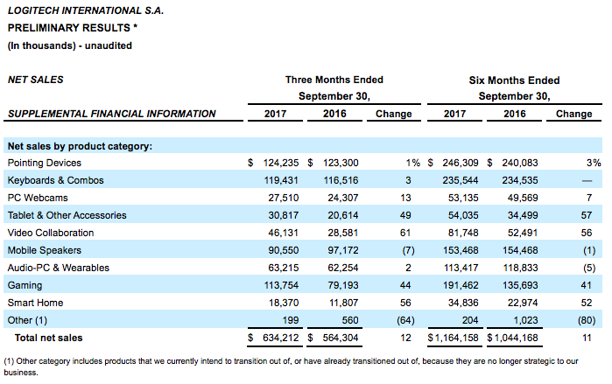Select the value 97,172
The width and height of the screenshot is (612, 384).
point(343,250)
